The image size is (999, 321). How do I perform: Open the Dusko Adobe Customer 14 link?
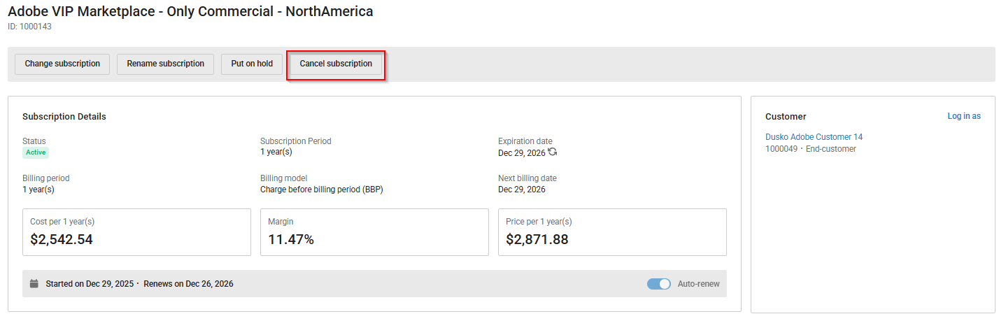(814, 137)
